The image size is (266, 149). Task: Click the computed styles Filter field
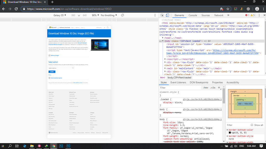[x=238, y=125]
